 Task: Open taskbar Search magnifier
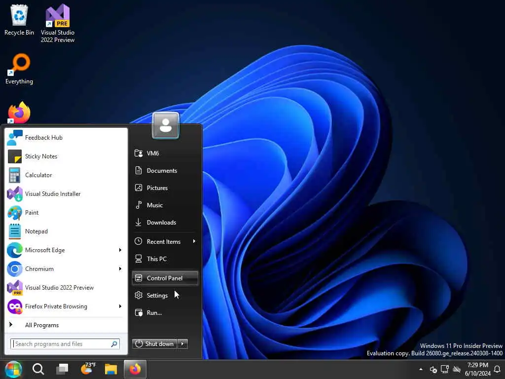tap(38, 369)
